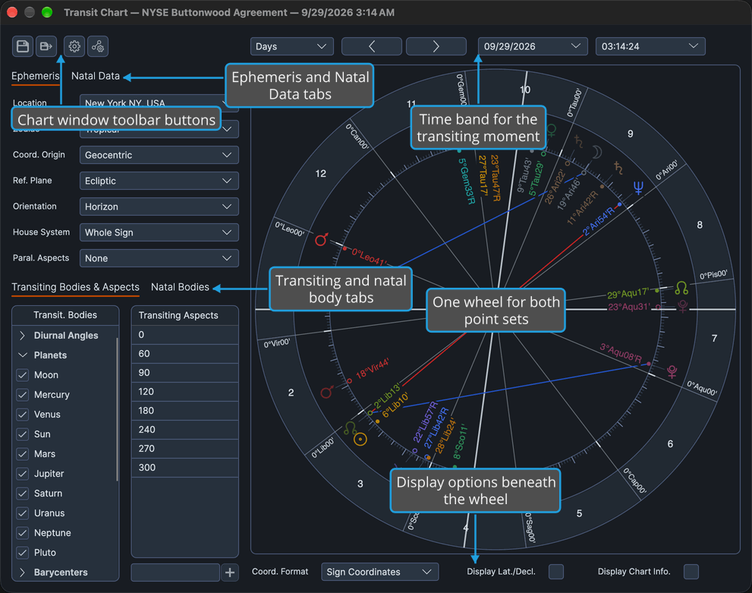Open the Ref. Plane Ecliptic dropdown
This screenshot has width=752, height=593.
click(159, 181)
